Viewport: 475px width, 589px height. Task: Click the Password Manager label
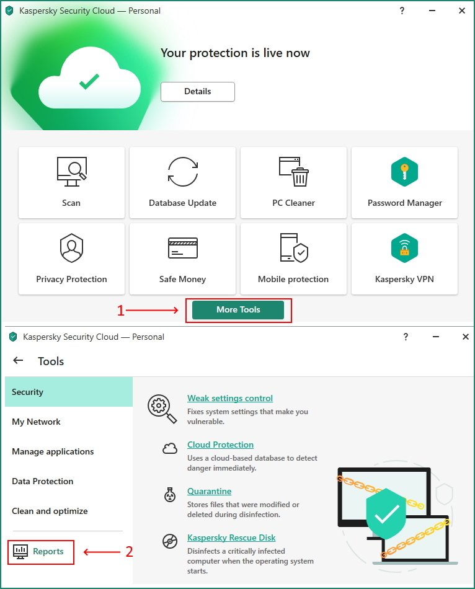405,203
